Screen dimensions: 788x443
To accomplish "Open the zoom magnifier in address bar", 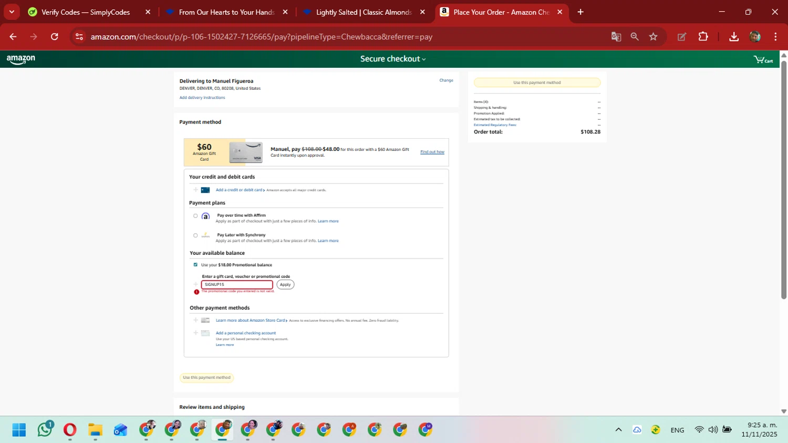I will (x=635, y=37).
